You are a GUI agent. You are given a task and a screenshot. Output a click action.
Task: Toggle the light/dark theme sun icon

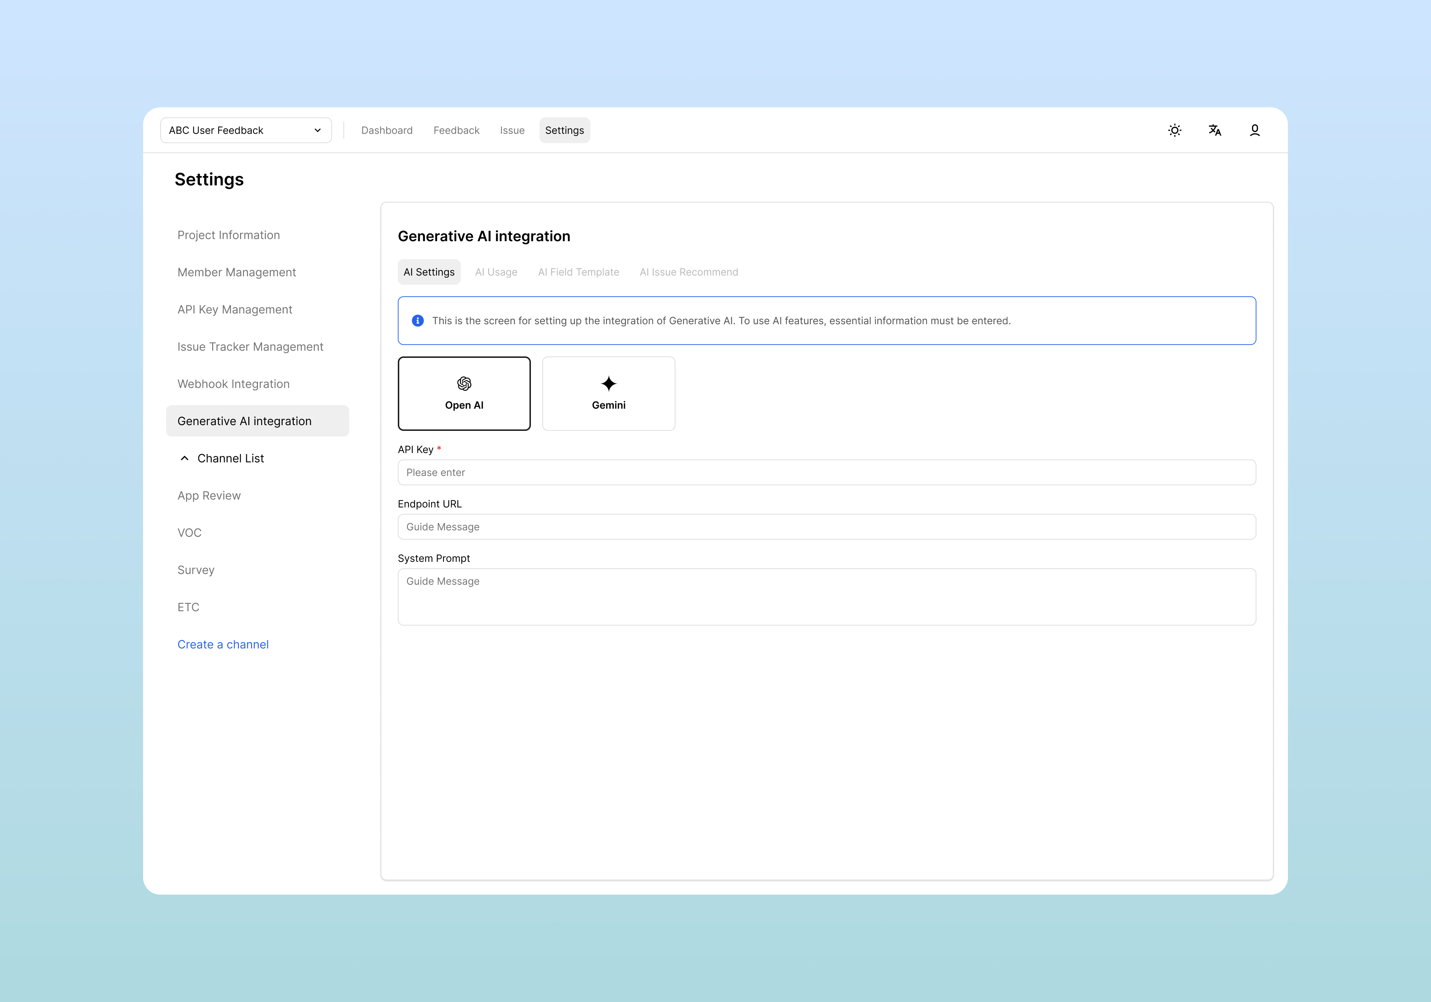coord(1174,130)
